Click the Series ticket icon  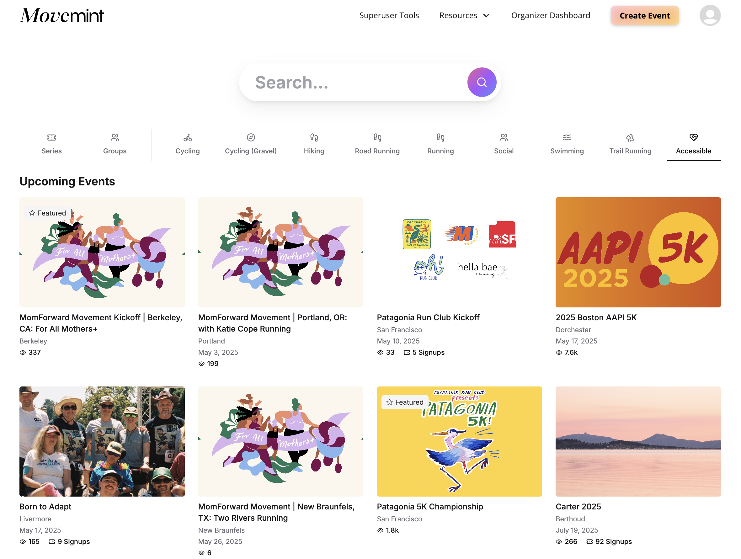pyautogui.click(x=51, y=138)
